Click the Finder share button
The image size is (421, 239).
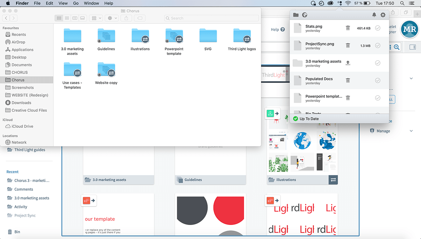point(126,18)
